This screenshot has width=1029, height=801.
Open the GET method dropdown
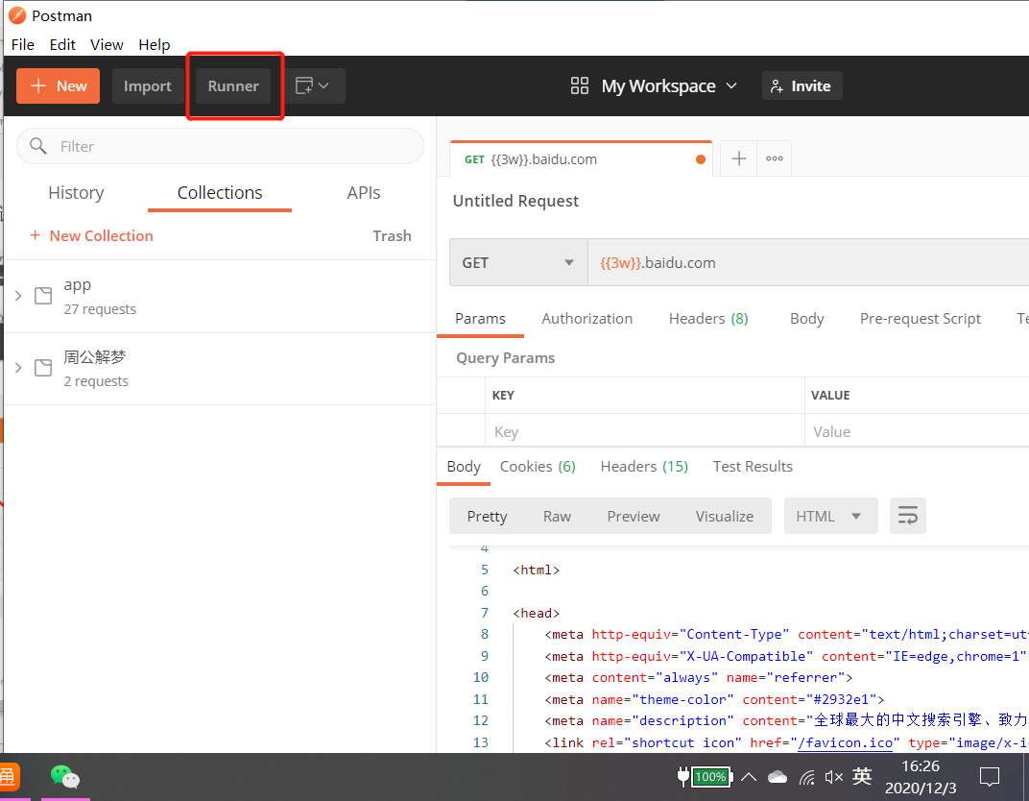[518, 262]
